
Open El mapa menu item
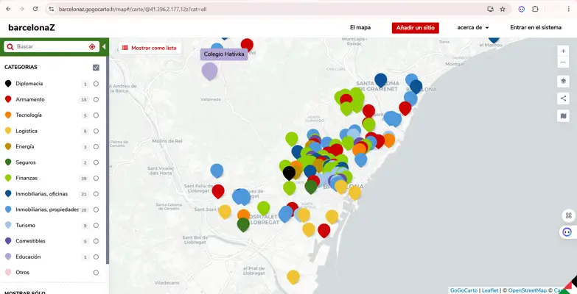(360, 27)
